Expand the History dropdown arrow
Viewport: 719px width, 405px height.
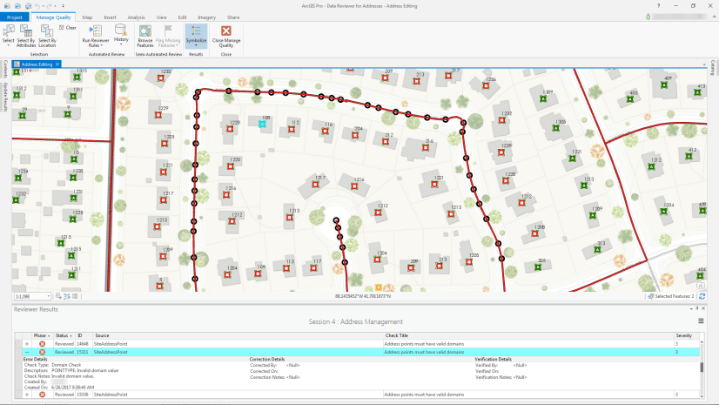[x=121, y=44]
